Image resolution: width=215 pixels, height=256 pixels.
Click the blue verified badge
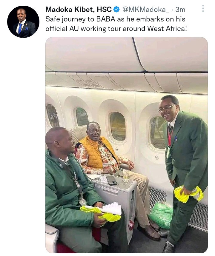tap(116, 10)
